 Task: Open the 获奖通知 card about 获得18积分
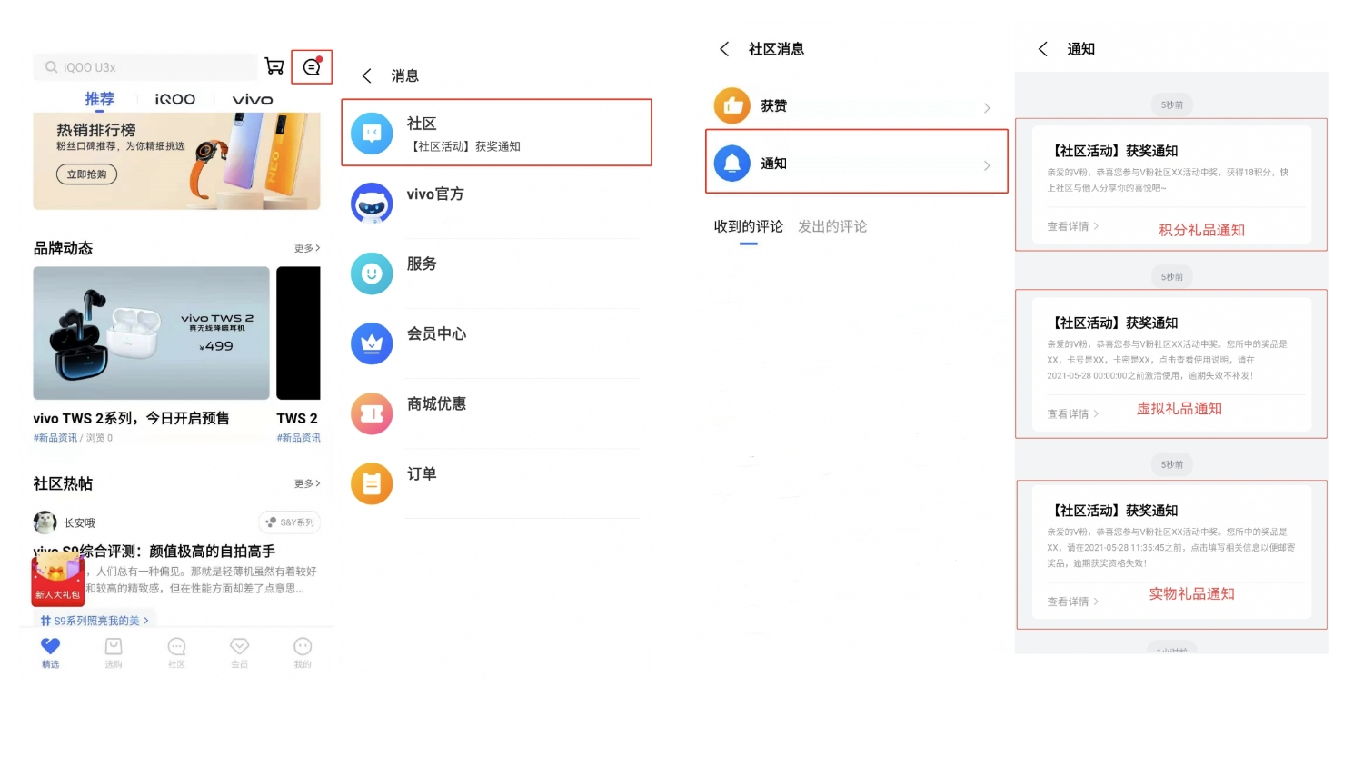(1172, 185)
